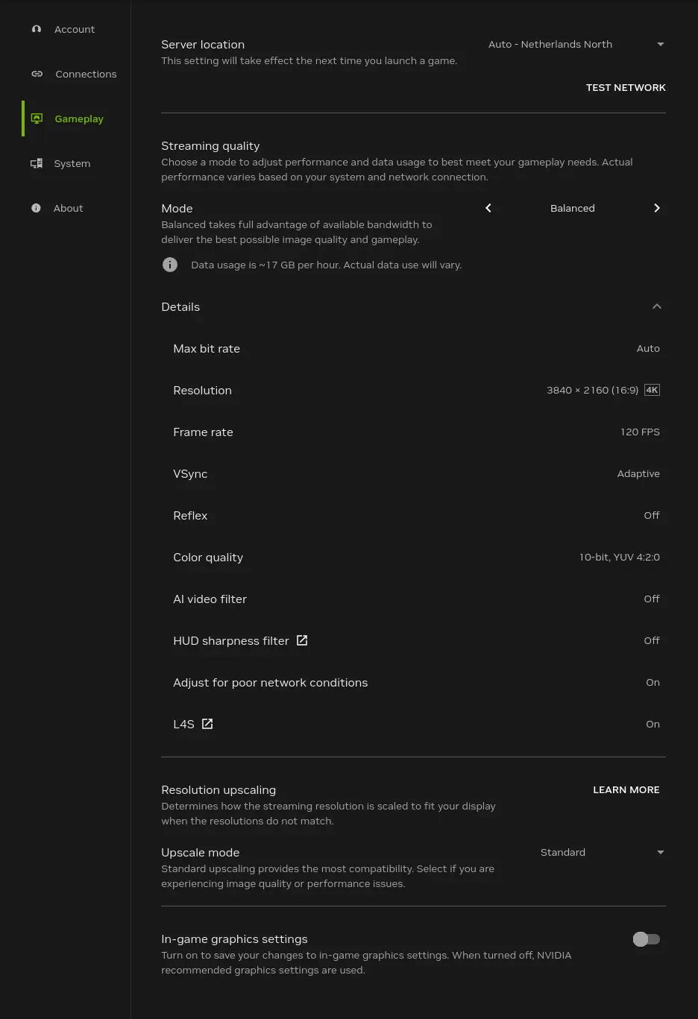Click the Account headset icon in sidebar
Screen dimensions: 698x1019
click(x=37, y=29)
